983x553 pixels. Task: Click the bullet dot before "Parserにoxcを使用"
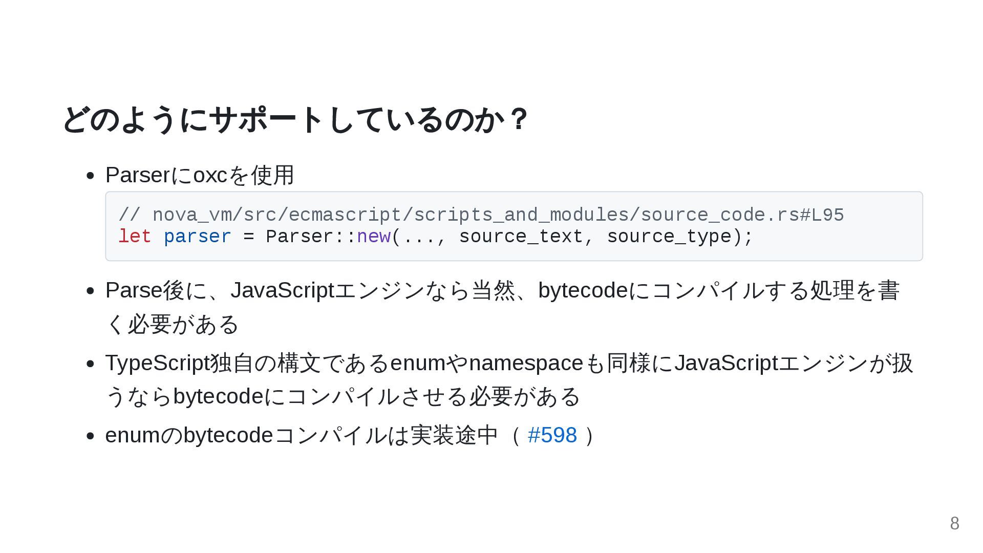[91, 176]
